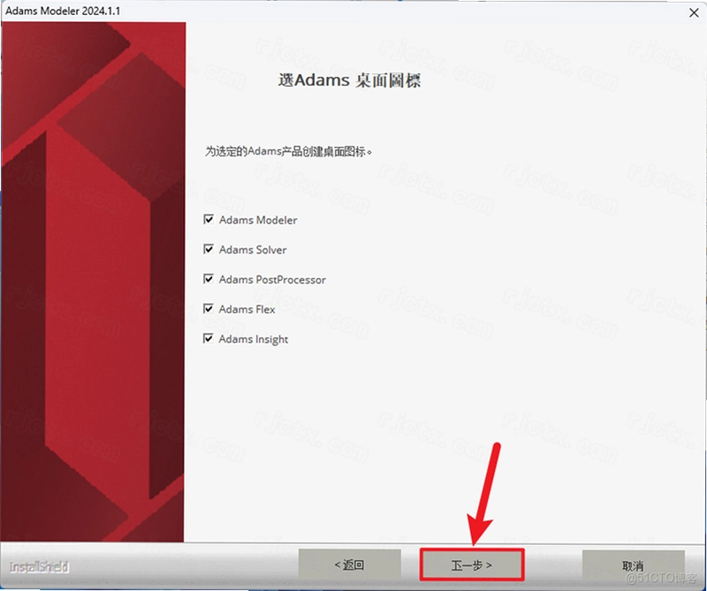
Task: Toggle the Adams Solver checkbox
Action: click(x=209, y=249)
